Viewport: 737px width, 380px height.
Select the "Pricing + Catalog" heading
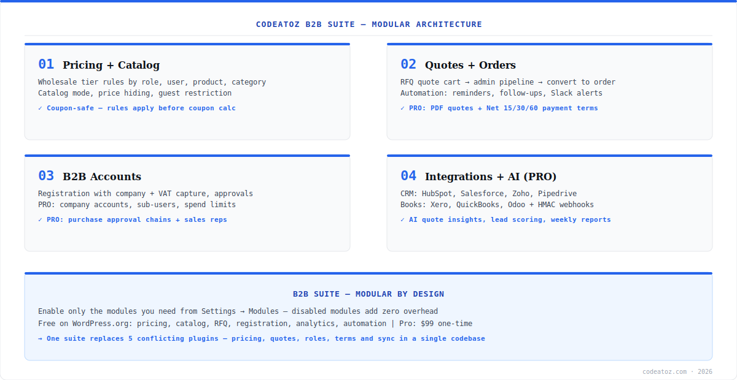point(111,65)
